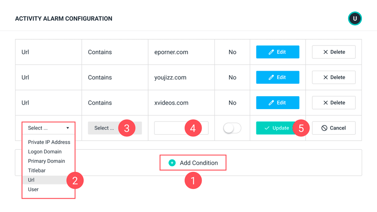Select Primary Domain from the list
Screen dimensions: 377x212
pyautogui.click(x=47, y=161)
